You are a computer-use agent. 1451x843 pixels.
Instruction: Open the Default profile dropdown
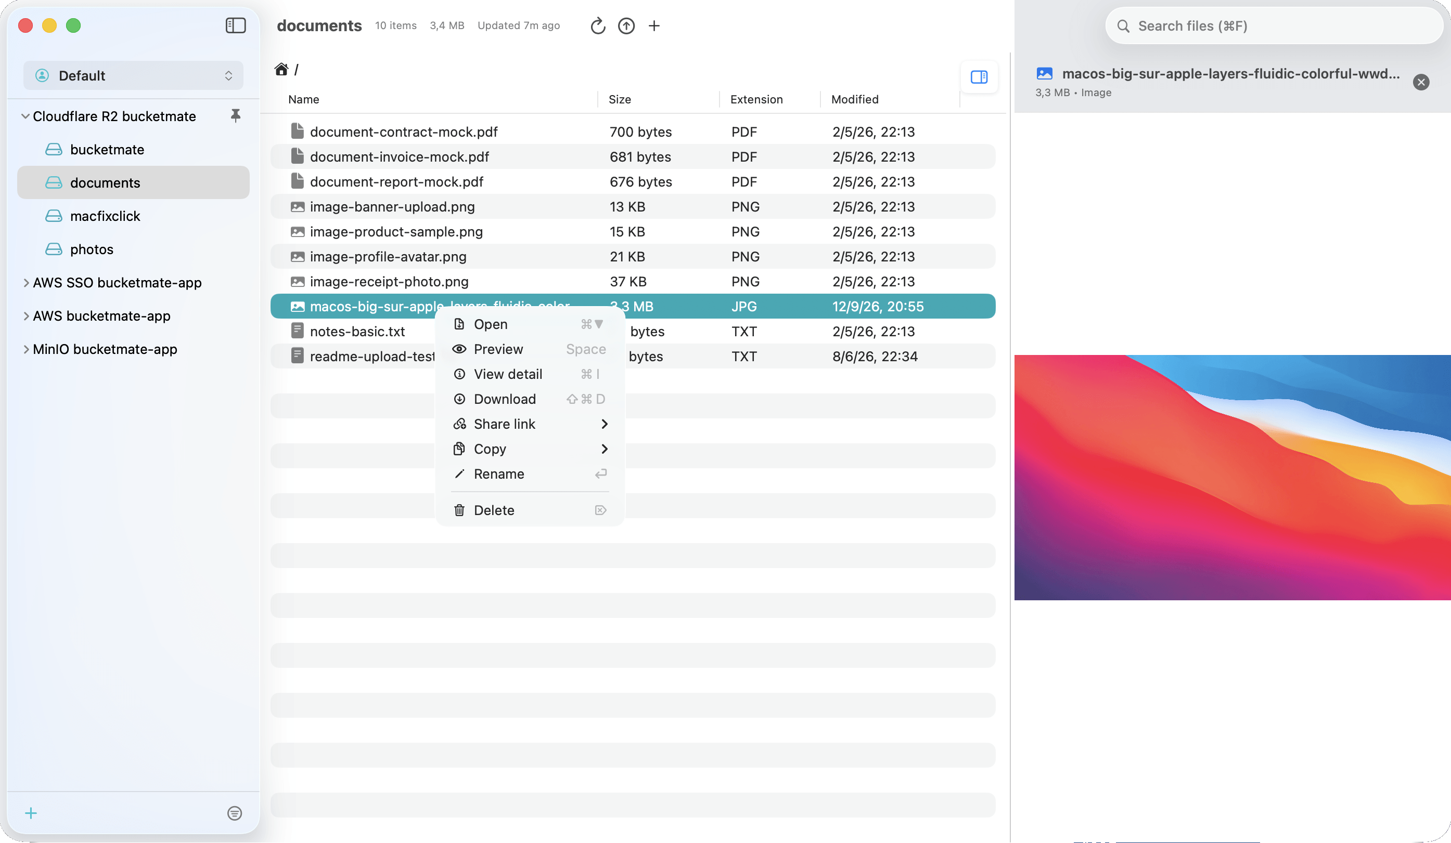point(133,75)
